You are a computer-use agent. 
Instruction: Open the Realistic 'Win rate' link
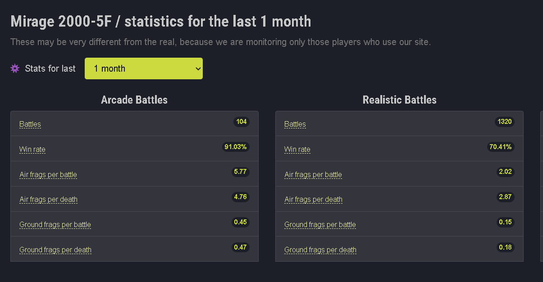(297, 150)
